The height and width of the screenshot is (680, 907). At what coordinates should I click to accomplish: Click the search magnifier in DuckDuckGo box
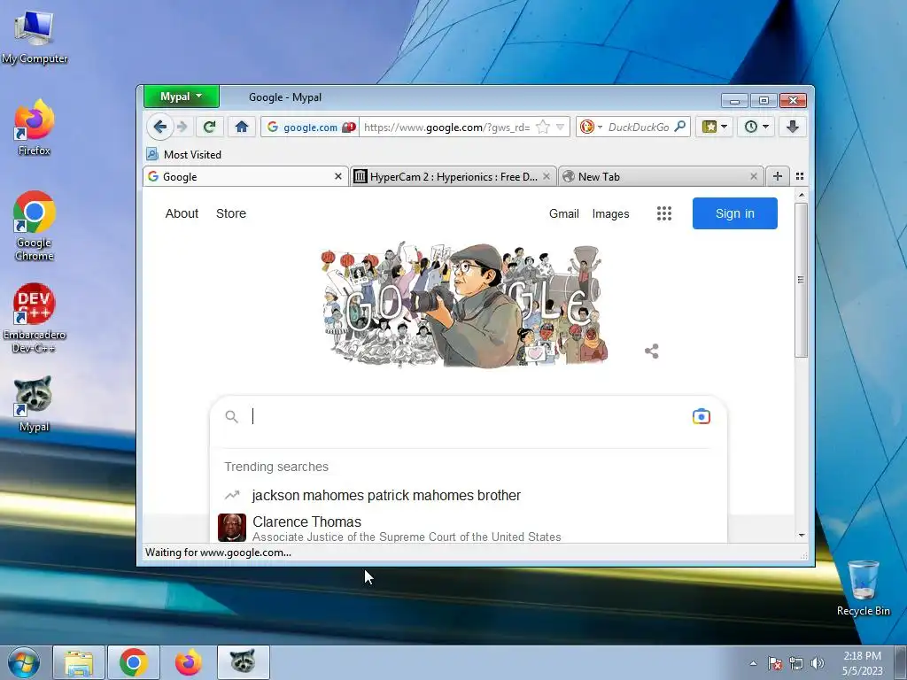(680, 126)
